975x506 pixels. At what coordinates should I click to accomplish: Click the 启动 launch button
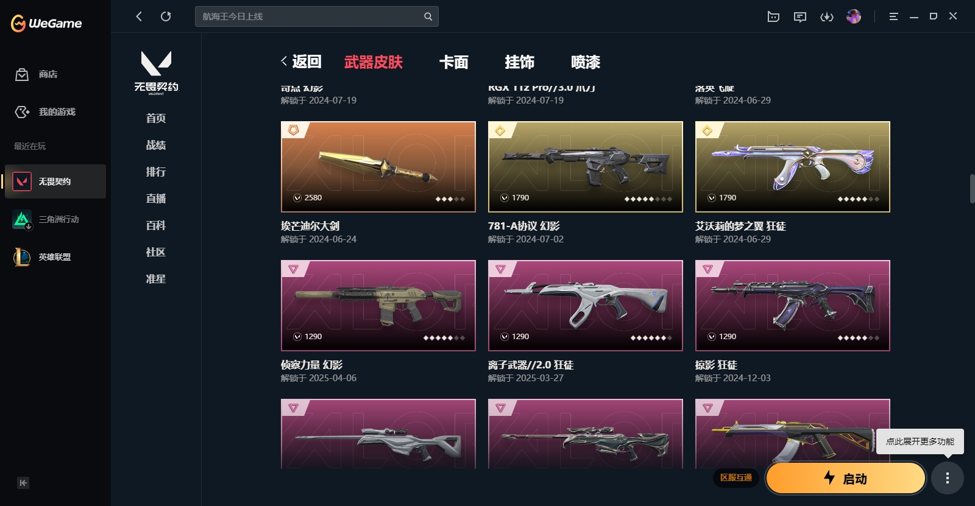pos(846,478)
